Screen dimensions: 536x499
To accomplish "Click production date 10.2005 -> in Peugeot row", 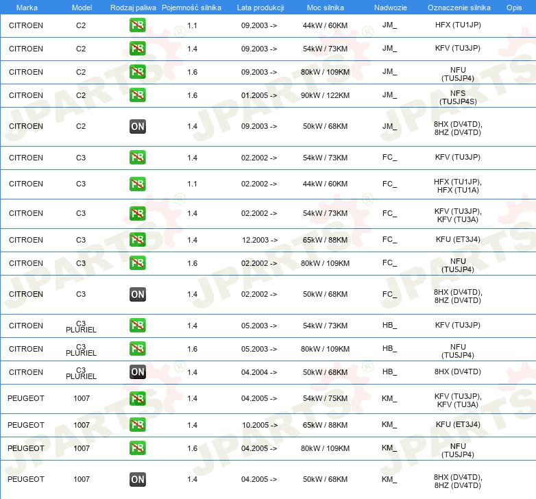I will coord(260,425).
